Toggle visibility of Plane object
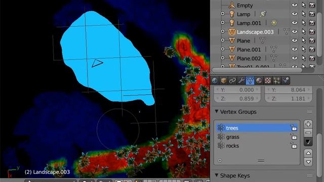 pyautogui.click(x=295, y=40)
